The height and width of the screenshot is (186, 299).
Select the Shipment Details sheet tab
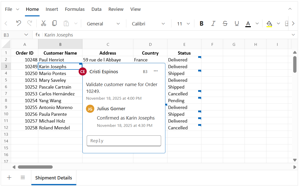click(x=54, y=178)
